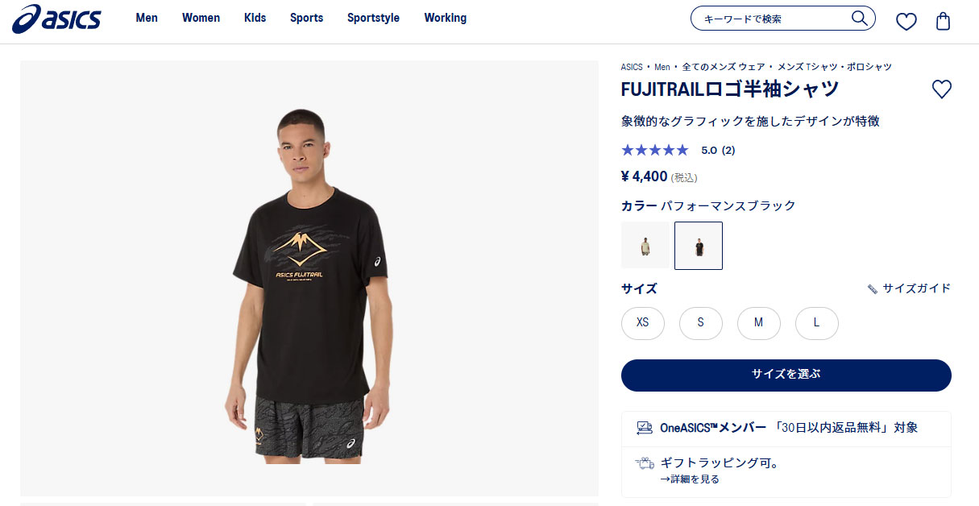Select size XS
979x506 pixels.
[x=643, y=322]
